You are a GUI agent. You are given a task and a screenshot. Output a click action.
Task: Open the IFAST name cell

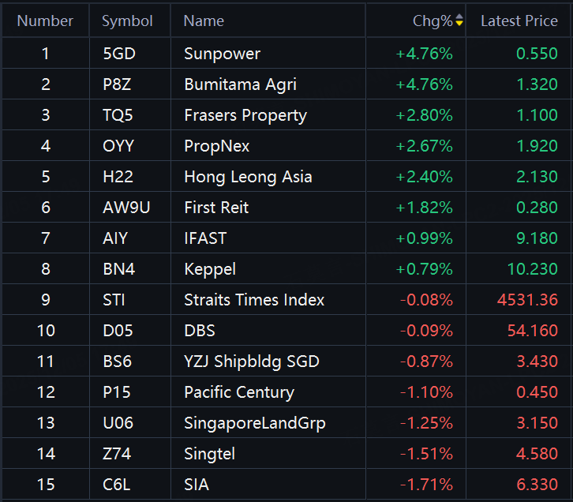(205, 238)
